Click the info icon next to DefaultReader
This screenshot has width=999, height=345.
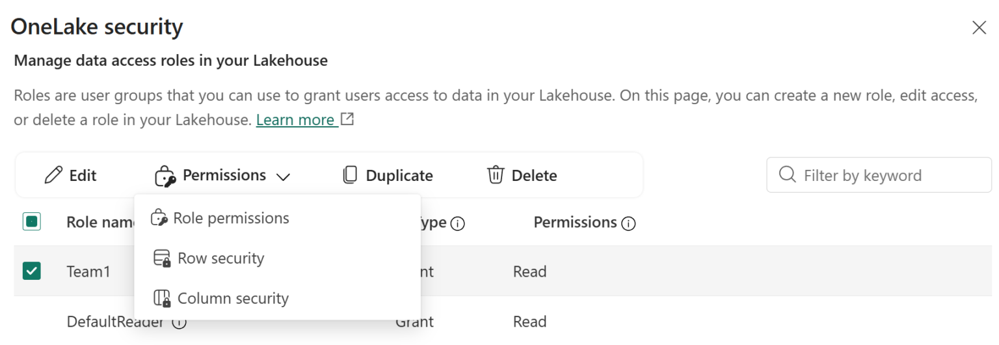pos(180,322)
